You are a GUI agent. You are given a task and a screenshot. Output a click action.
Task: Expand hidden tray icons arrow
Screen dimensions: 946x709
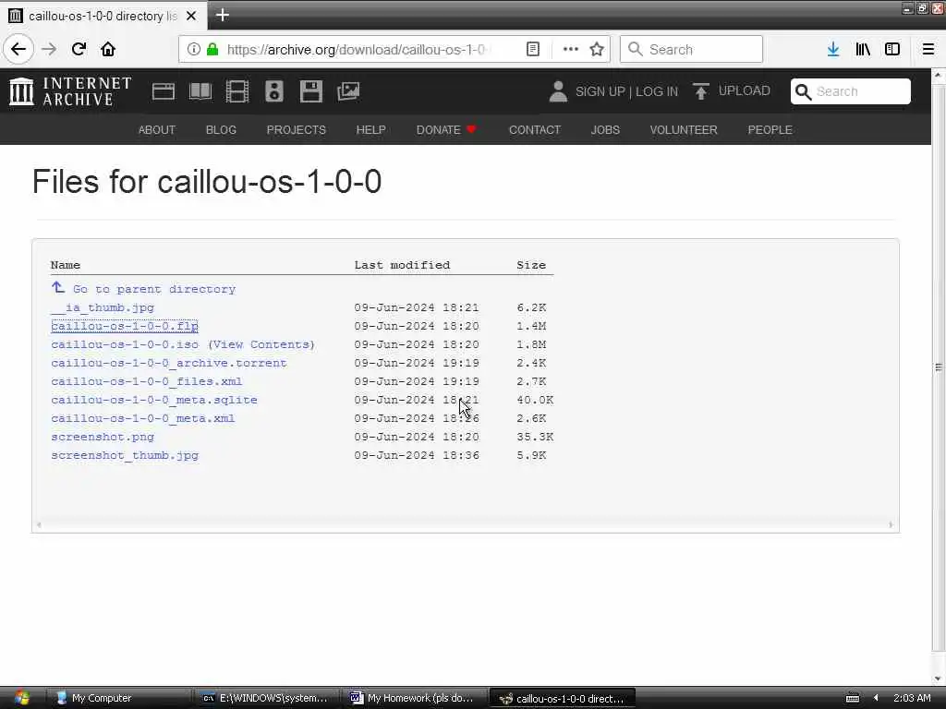click(876, 698)
